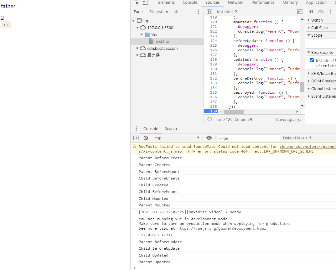Select the 'Parent Updated' console message
The height and width of the screenshot is (270, 336).
click(x=154, y=262)
